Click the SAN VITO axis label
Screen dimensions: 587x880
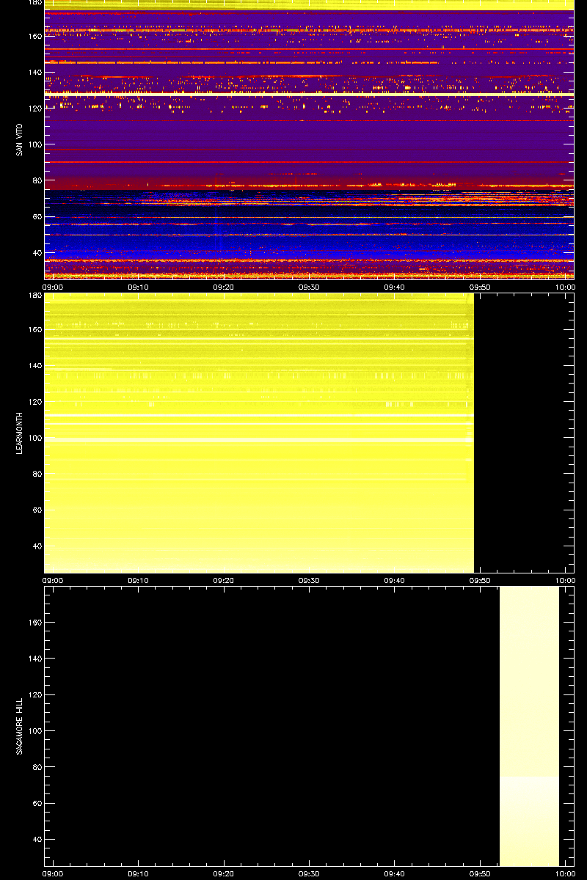tap(20, 139)
